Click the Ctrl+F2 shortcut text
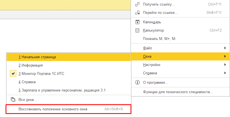This screenshot has height=117, width=230. pos(216,30)
